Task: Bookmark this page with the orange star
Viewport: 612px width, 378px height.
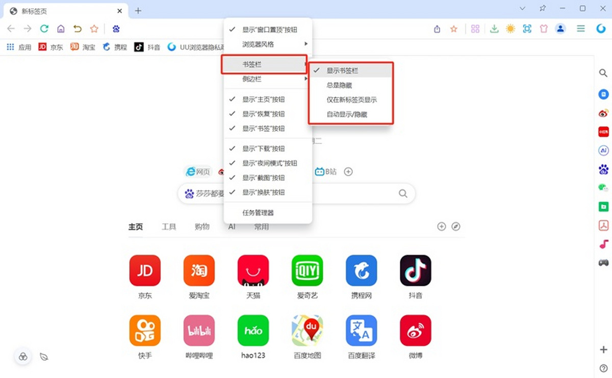Action: click(x=453, y=29)
